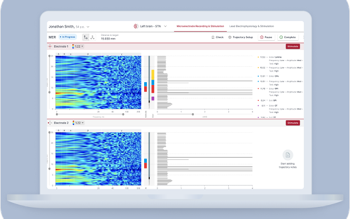
Task: Click the Electrode 2 crosshair icon
Action: (x=50, y=123)
